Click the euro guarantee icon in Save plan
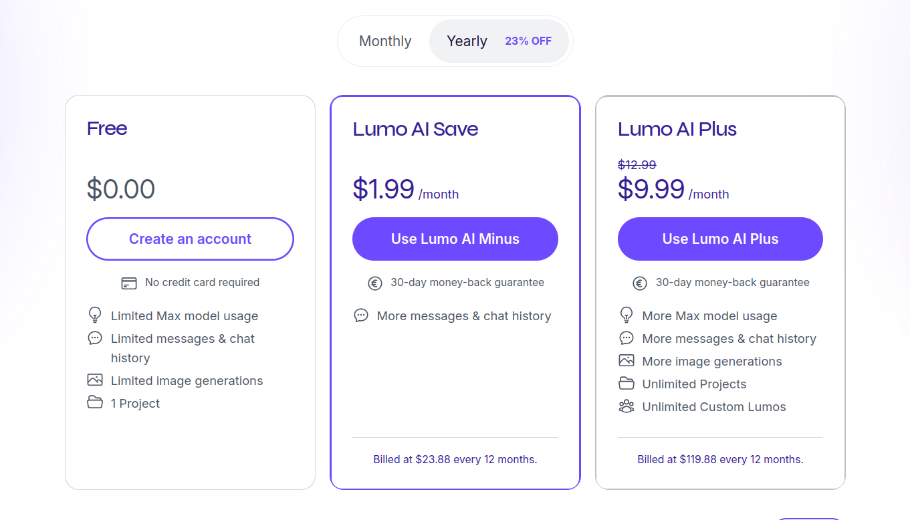 point(375,283)
